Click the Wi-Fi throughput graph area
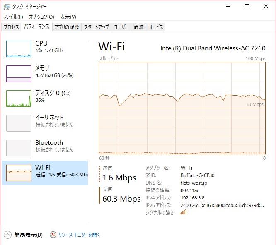The image size is (276, 245). point(182,108)
